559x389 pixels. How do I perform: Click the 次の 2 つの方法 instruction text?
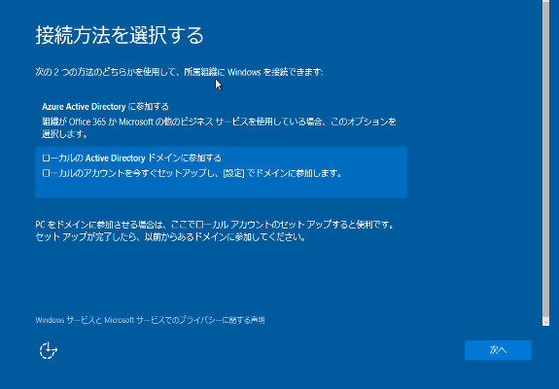click(x=179, y=72)
